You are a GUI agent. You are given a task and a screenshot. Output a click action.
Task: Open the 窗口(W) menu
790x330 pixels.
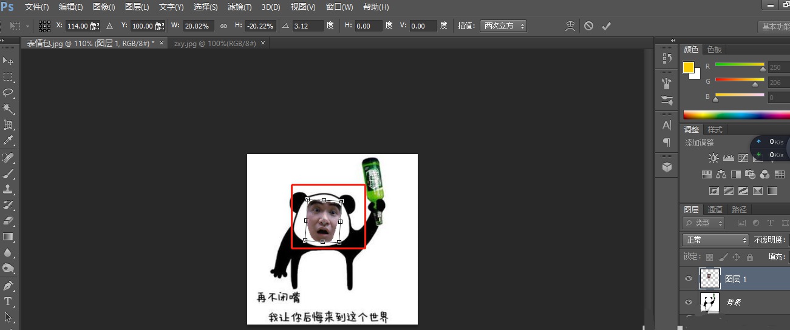[x=339, y=7]
